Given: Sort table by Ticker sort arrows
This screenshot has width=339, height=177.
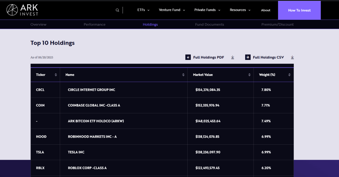Looking at the screenshot, I should tap(56, 75).
